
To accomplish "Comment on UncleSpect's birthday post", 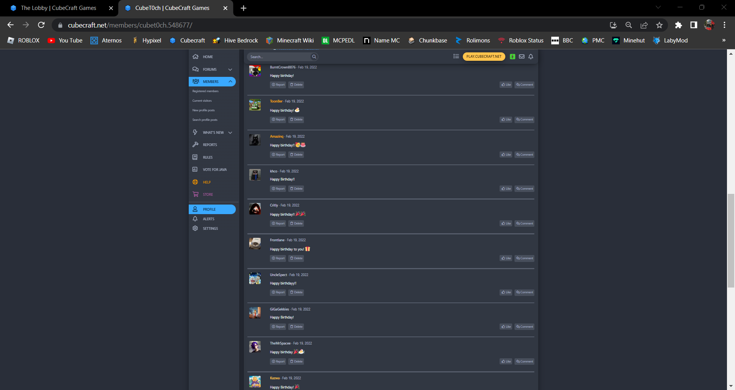I will pos(524,292).
